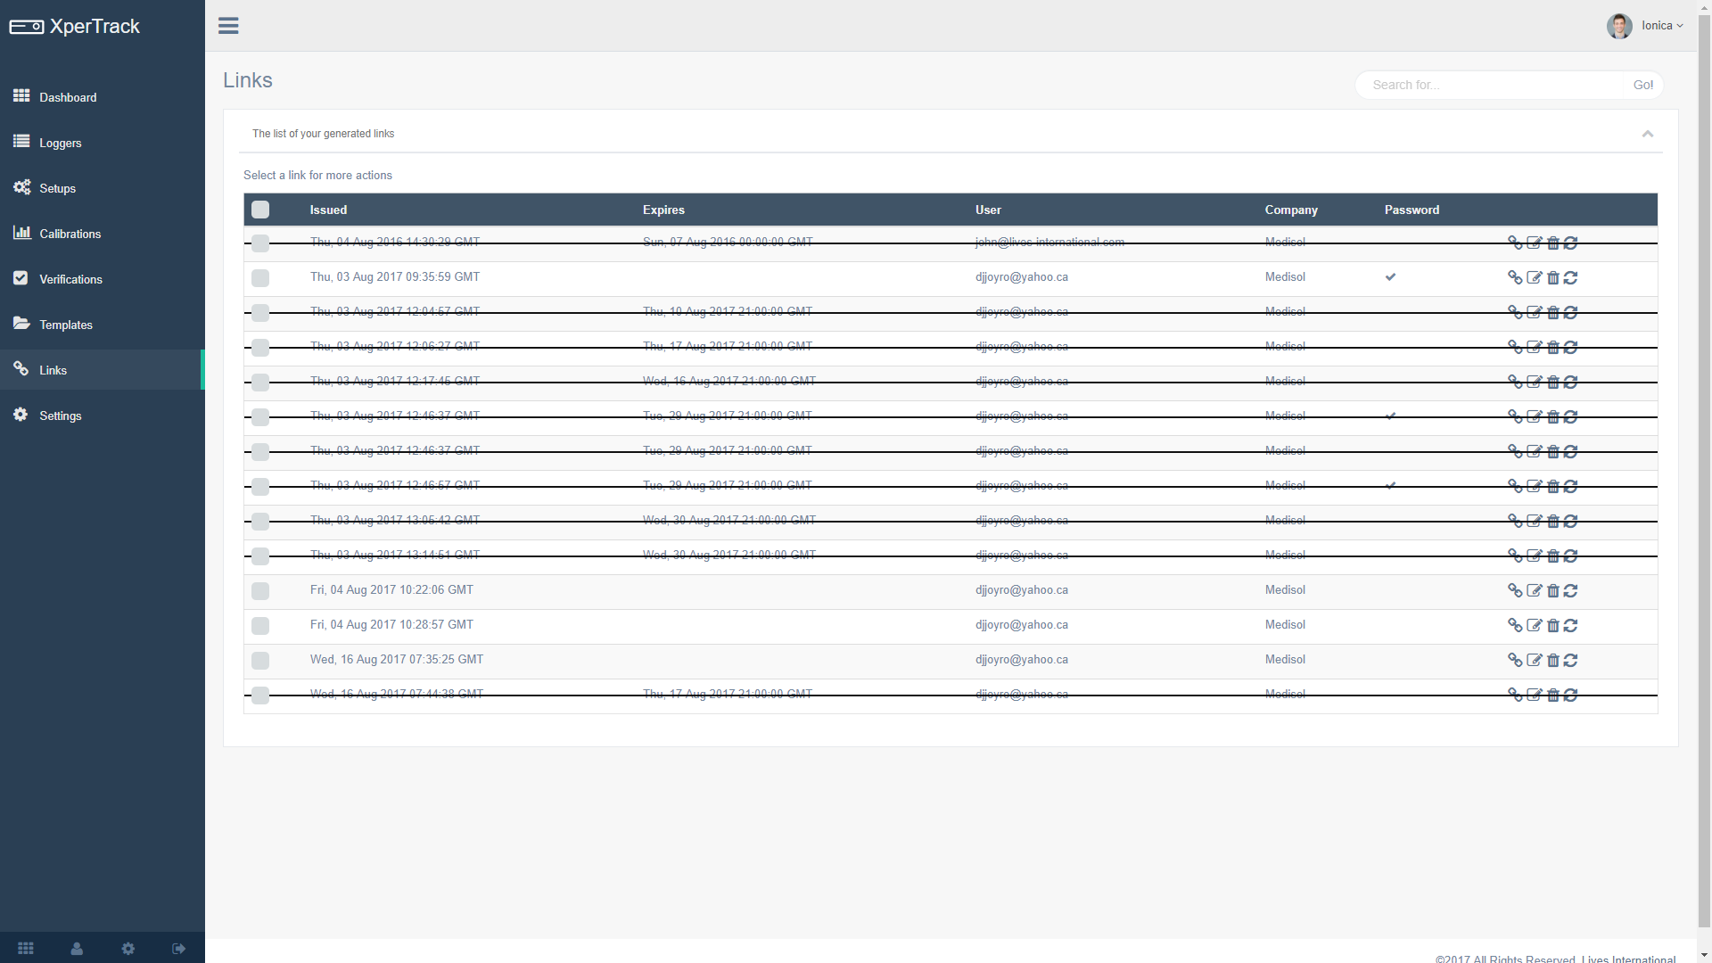
Task: Toggle the select-all checkbox in table header
Action: (x=260, y=210)
